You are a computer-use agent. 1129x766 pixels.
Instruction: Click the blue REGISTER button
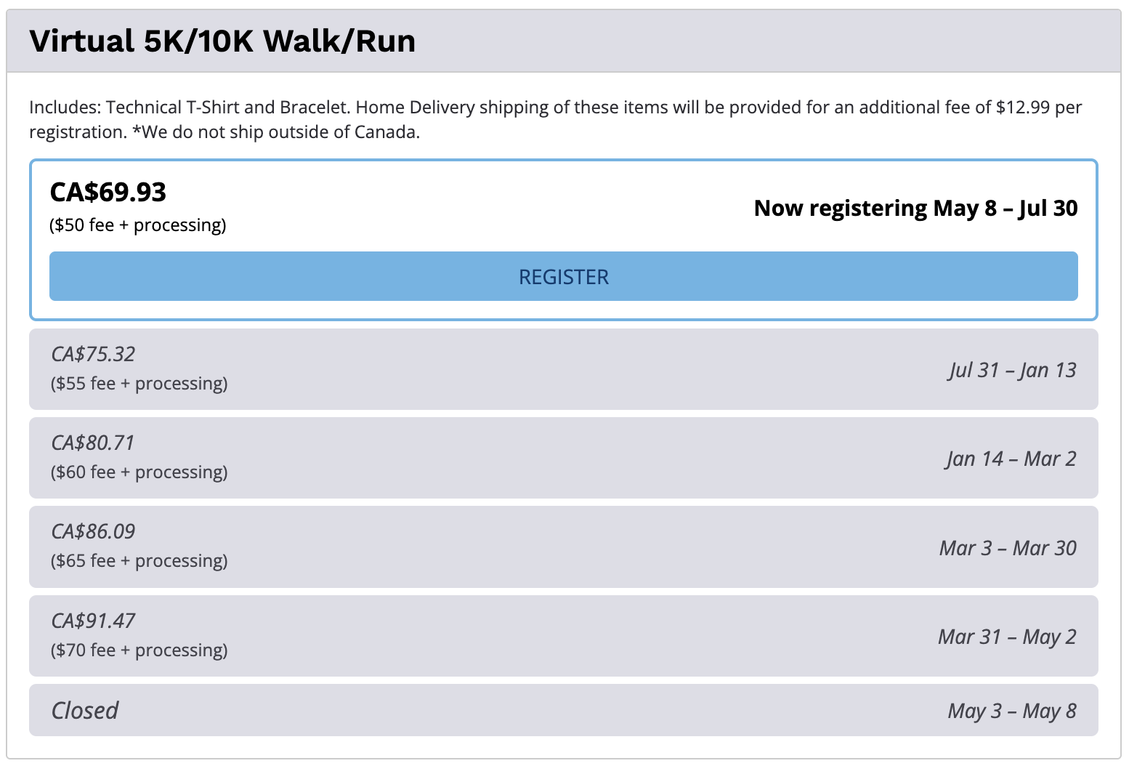coord(563,276)
